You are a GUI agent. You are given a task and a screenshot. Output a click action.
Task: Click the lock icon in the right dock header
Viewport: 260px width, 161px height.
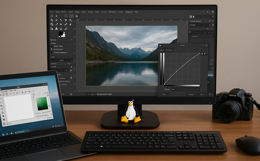pyautogui.click(x=193, y=16)
